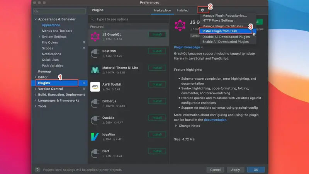Expand the System Settings node

coord(39,37)
